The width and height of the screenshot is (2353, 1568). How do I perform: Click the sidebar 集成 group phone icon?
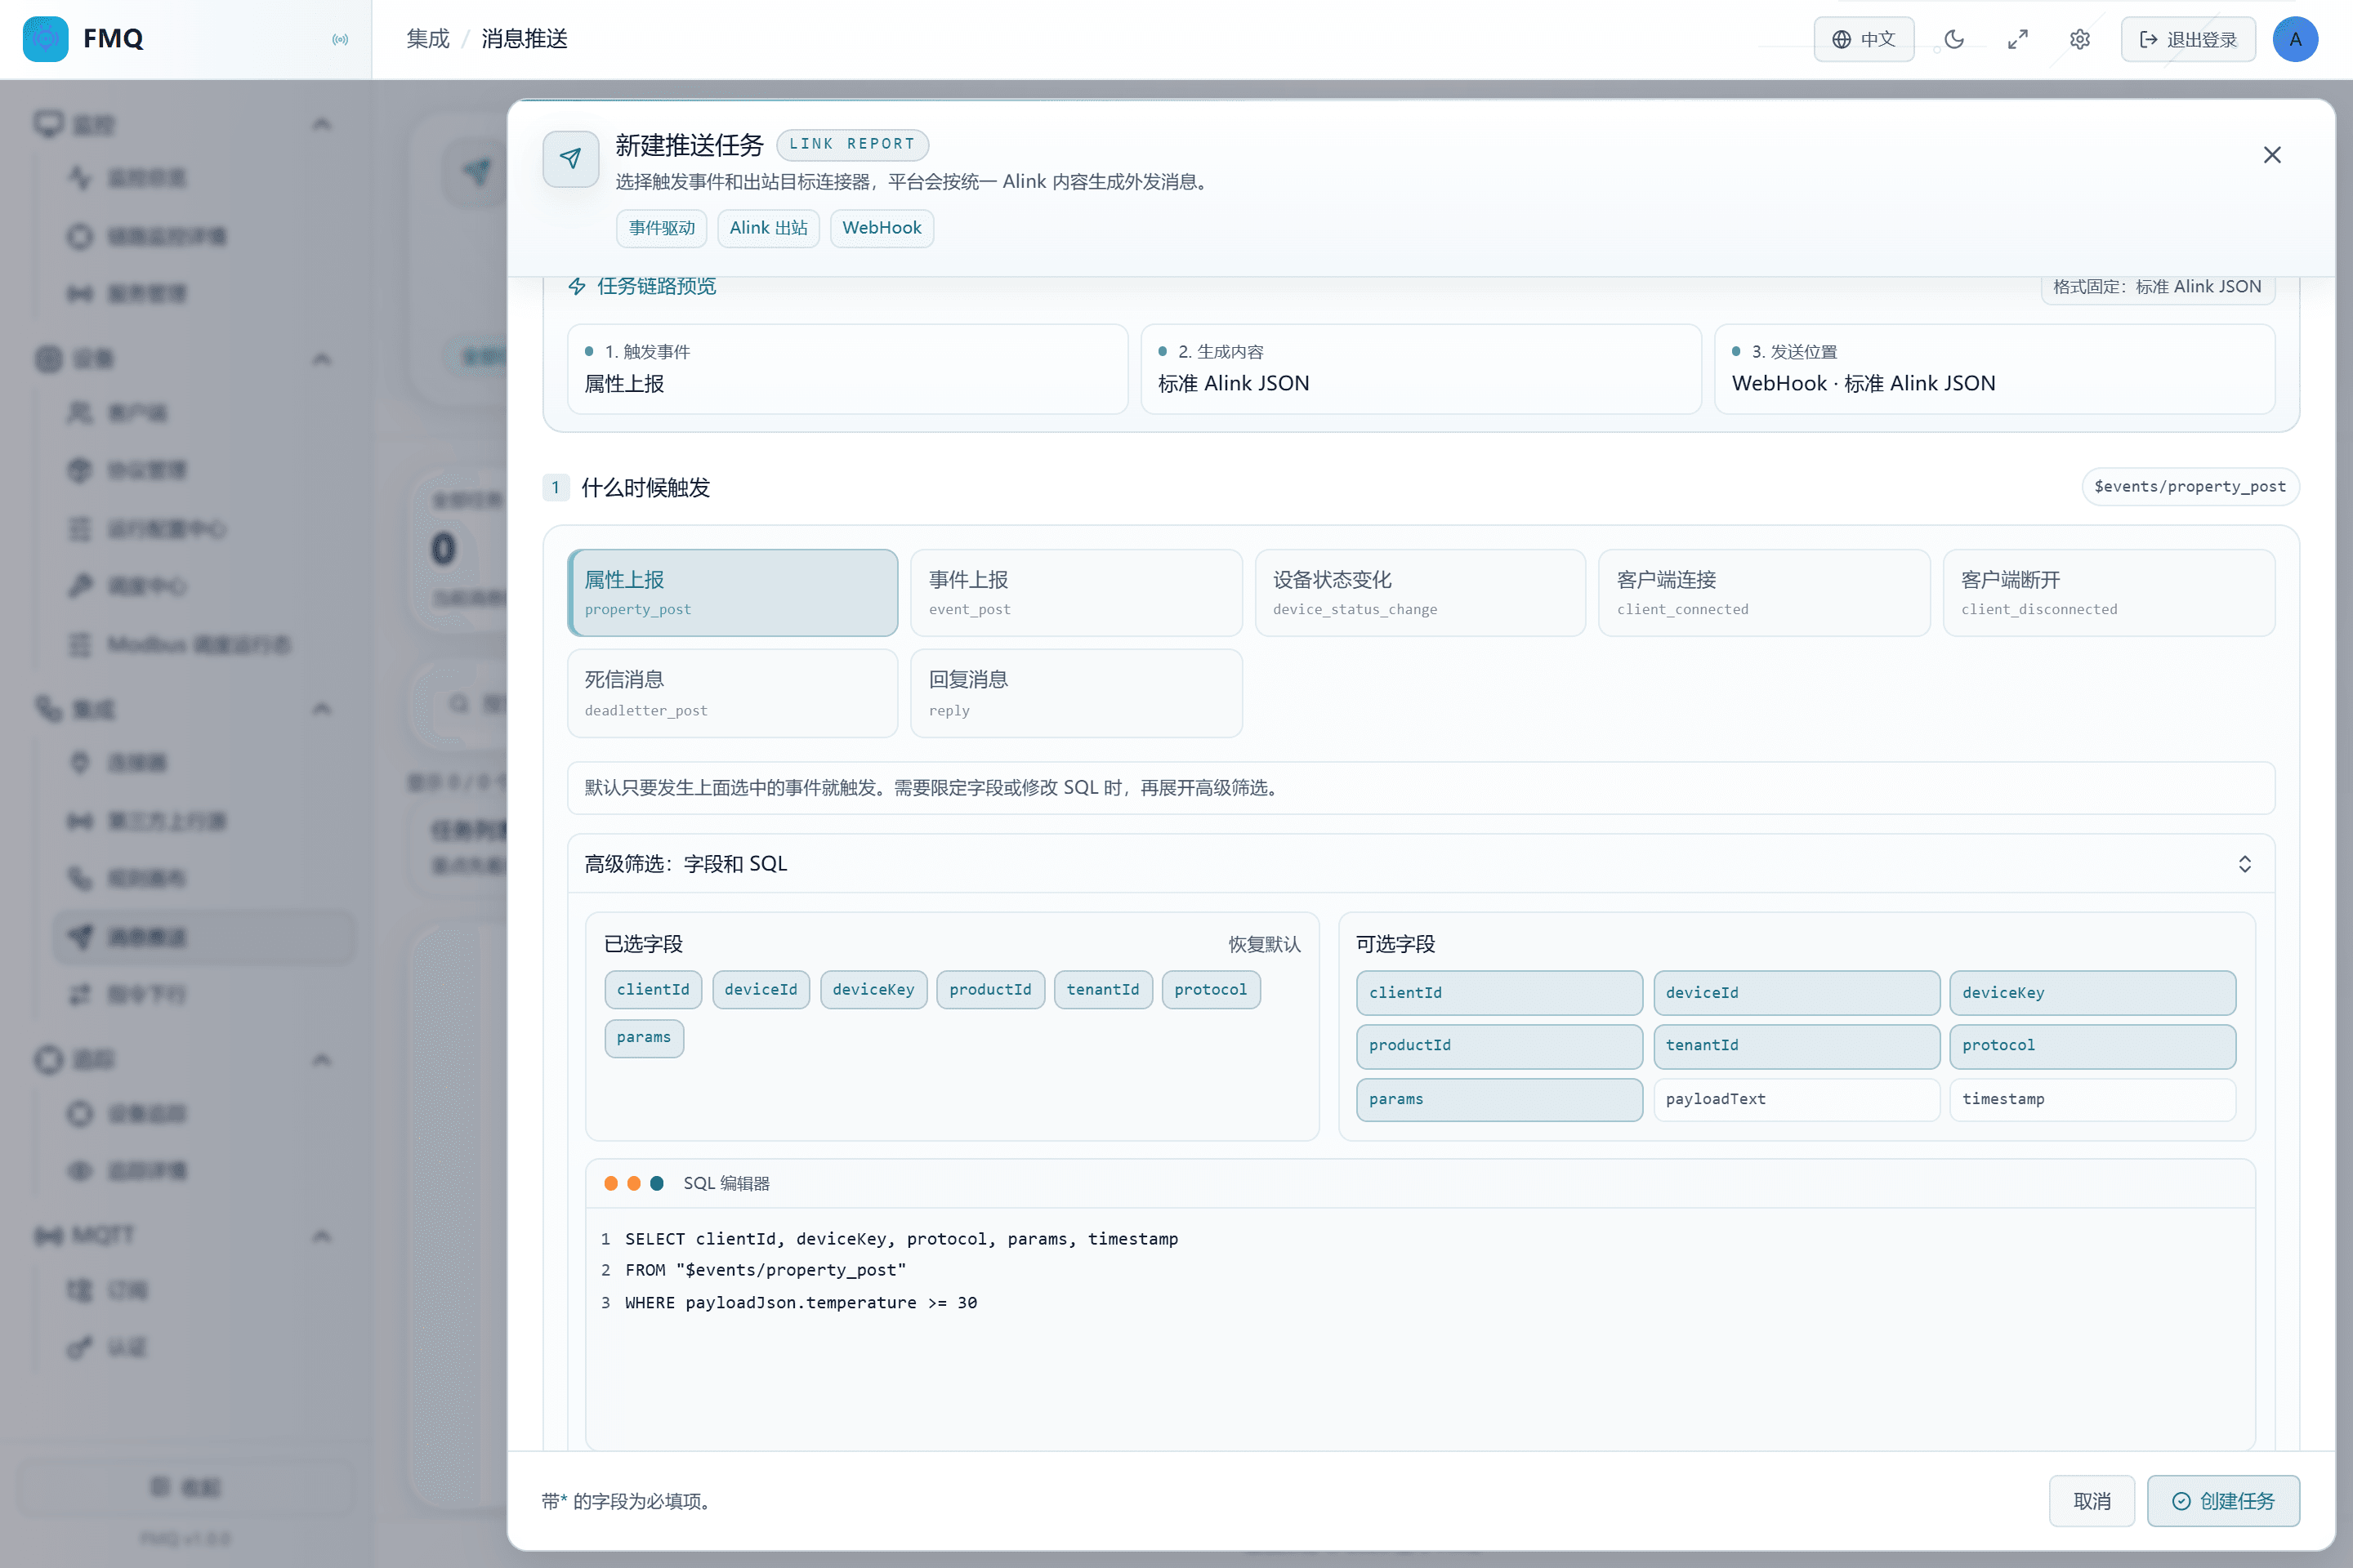(x=48, y=709)
